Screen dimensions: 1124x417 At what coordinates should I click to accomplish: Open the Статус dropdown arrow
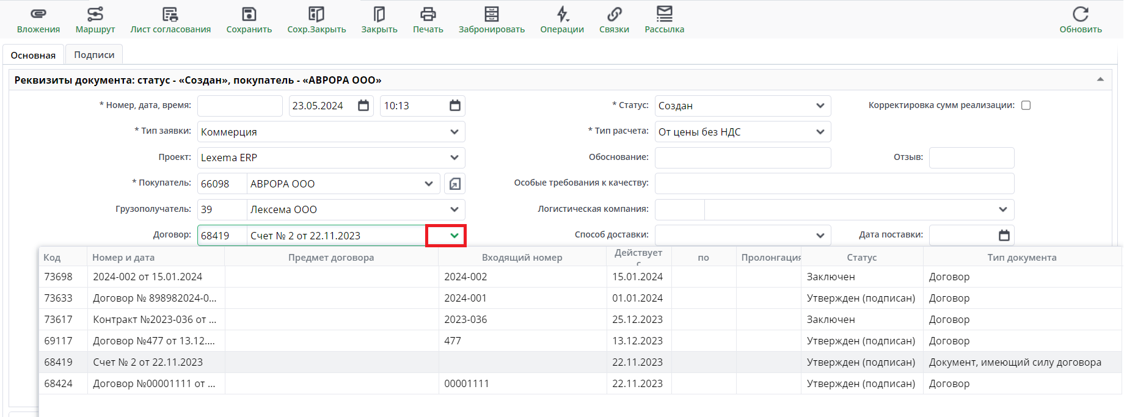(820, 106)
